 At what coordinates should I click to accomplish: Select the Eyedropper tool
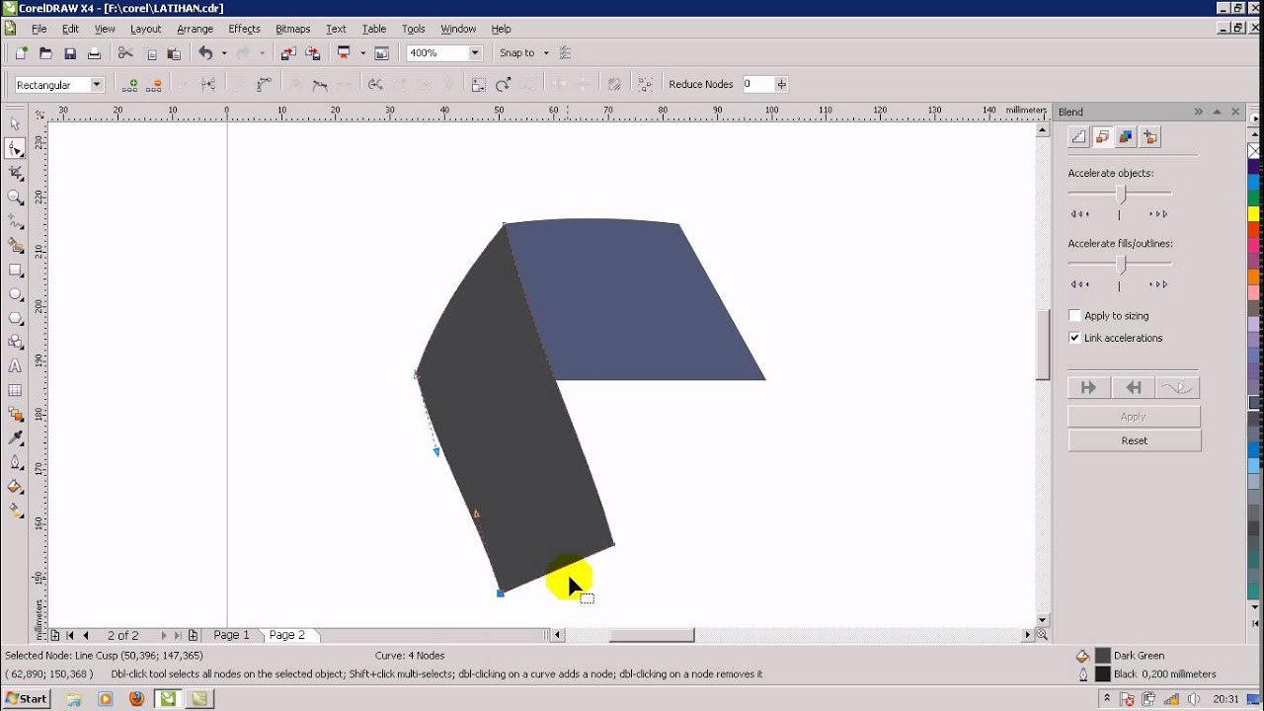click(x=15, y=438)
